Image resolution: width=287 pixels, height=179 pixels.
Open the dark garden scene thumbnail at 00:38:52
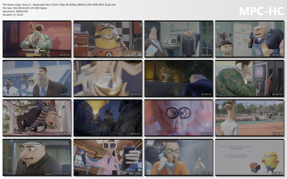point(179,78)
